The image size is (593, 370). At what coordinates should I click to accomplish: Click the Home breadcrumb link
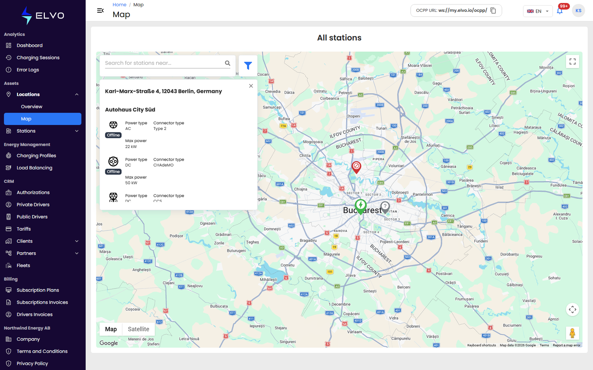(119, 5)
